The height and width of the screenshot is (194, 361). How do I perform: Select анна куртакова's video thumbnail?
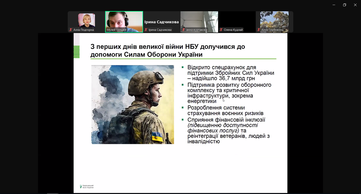[199, 20]
